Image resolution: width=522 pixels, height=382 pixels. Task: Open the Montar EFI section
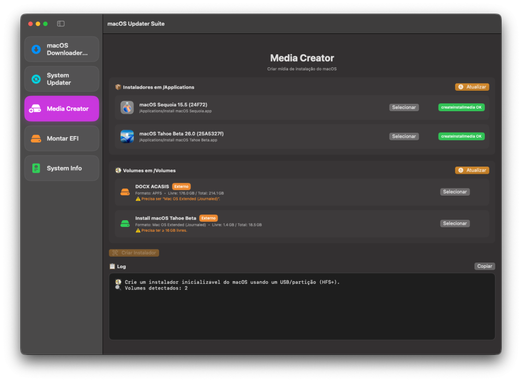pyautogui.click(x=62, y=138)
